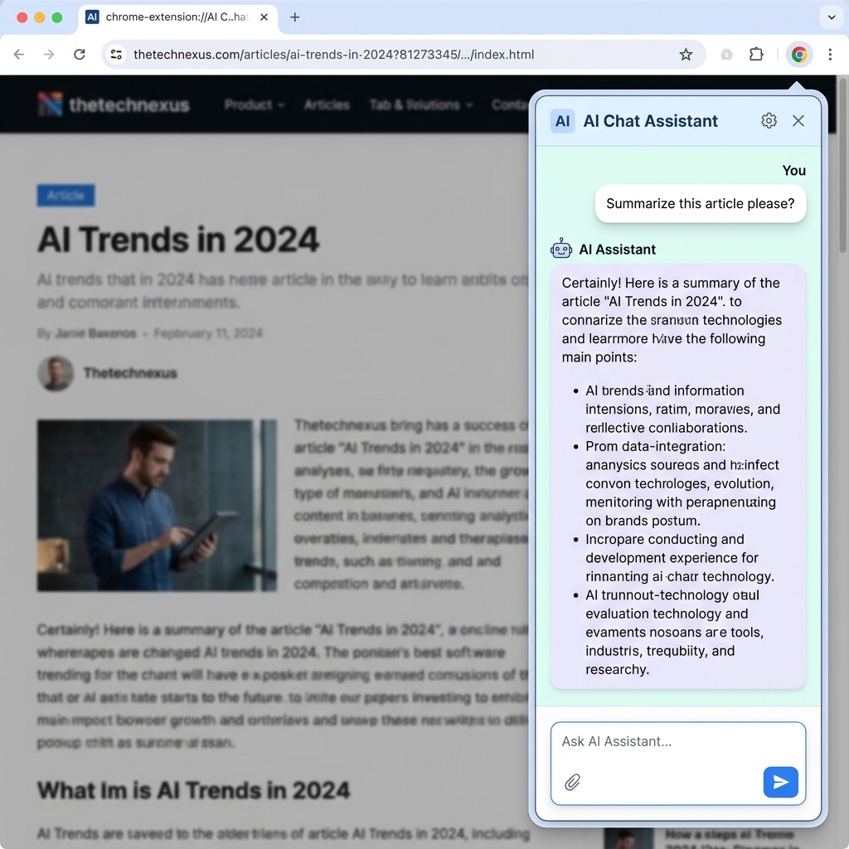Click the AI Assistant response bubble
The image size is (849, 849).
click(x=678, y=476)
